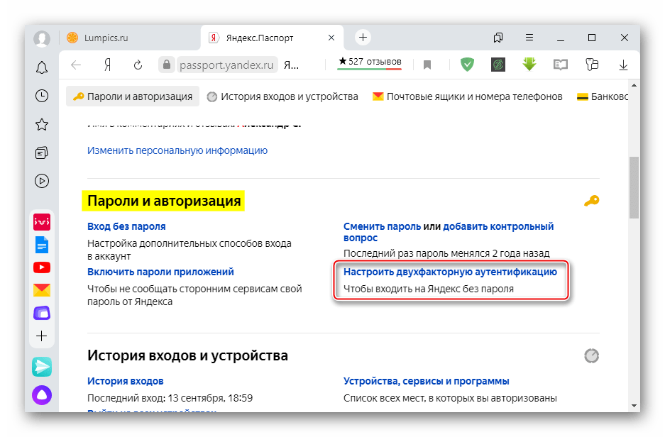Open the 527 отзывов site rating
665x437 pixels.
coord(369,62)
